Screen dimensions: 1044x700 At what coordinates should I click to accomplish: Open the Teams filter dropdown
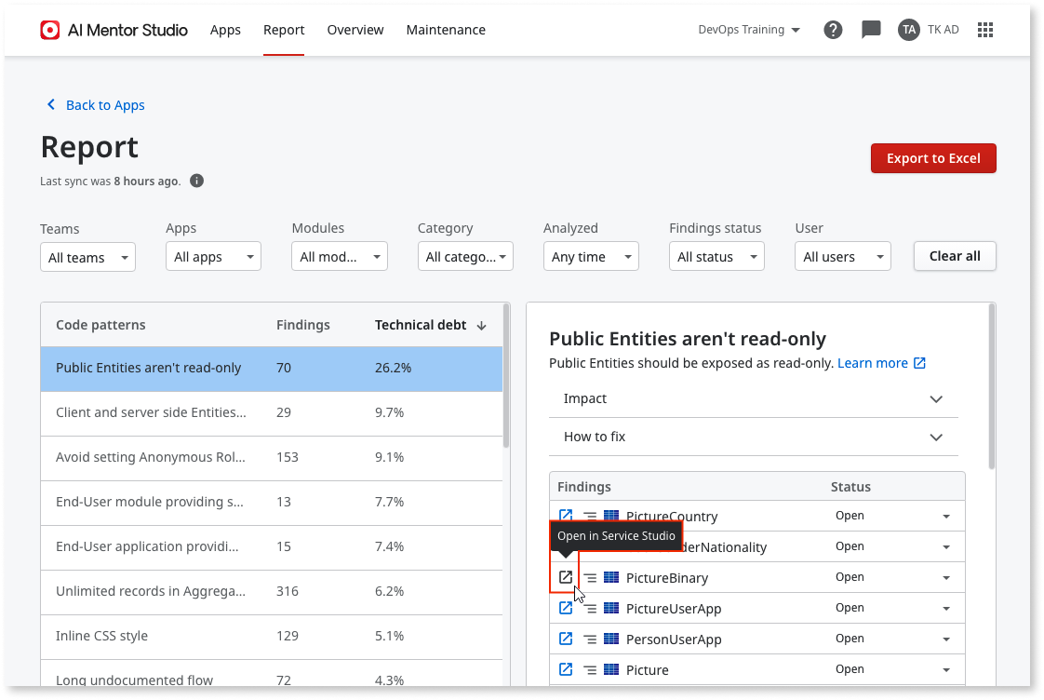(87, 256)
